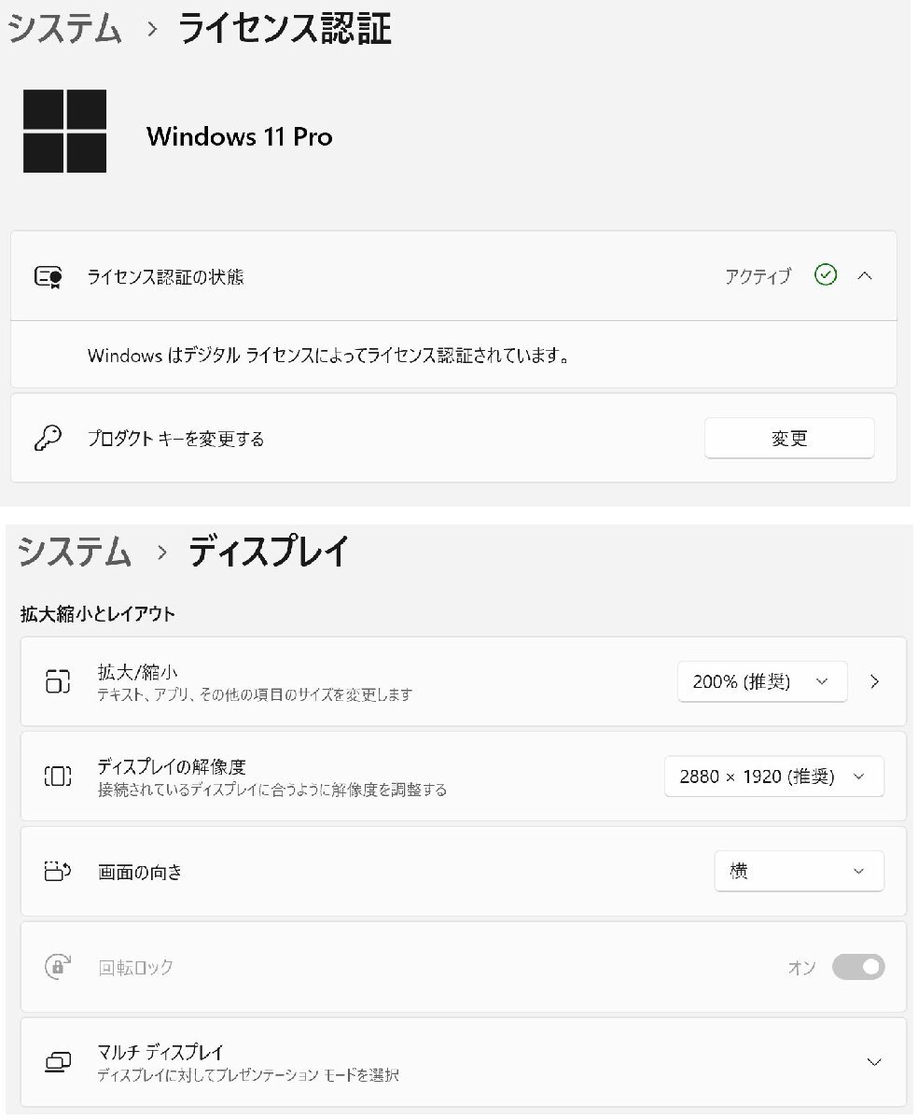This screenshot has width=918, height=1120.
Task: Click the product key icon
Action: pyautogui.click(x=48, y=438)
